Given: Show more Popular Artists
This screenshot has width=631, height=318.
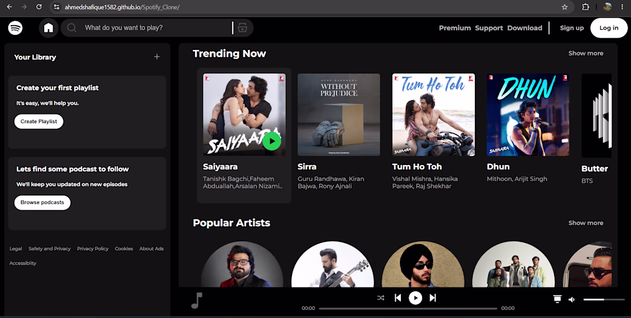Looking at the screenshot, I should (x=586, y=223).
